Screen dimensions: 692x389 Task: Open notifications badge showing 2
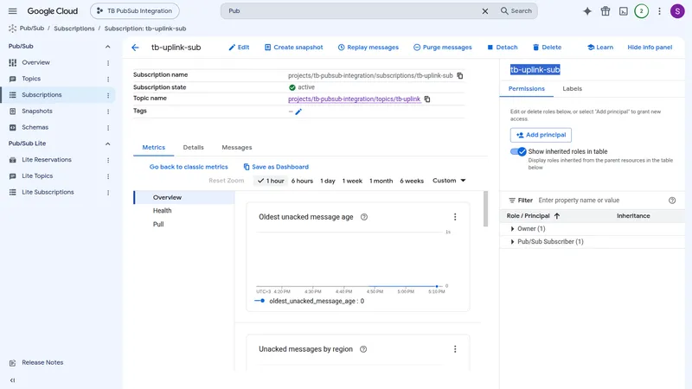(x=641, y=11)
